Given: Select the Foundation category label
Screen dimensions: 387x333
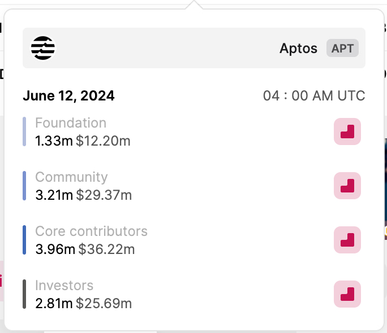Looking at the screenshot, I should tap(71, 122).
